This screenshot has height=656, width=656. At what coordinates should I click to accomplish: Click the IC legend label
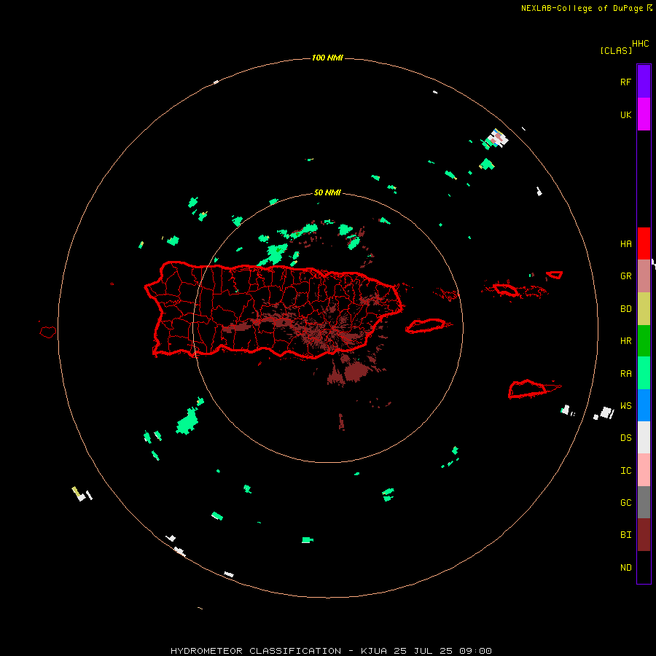[x=625, y=471]
